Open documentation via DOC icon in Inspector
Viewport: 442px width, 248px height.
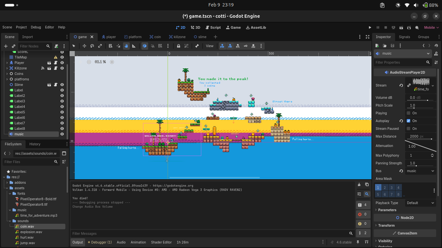tap(436, 54)
